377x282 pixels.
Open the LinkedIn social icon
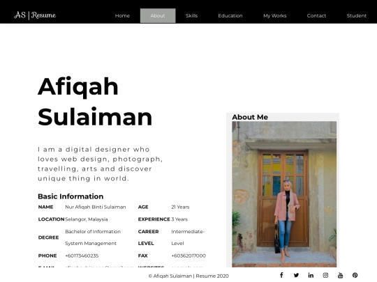point(311,275)
